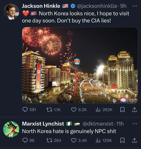Open the Jackson Hinkle display name

coord(41,6)
